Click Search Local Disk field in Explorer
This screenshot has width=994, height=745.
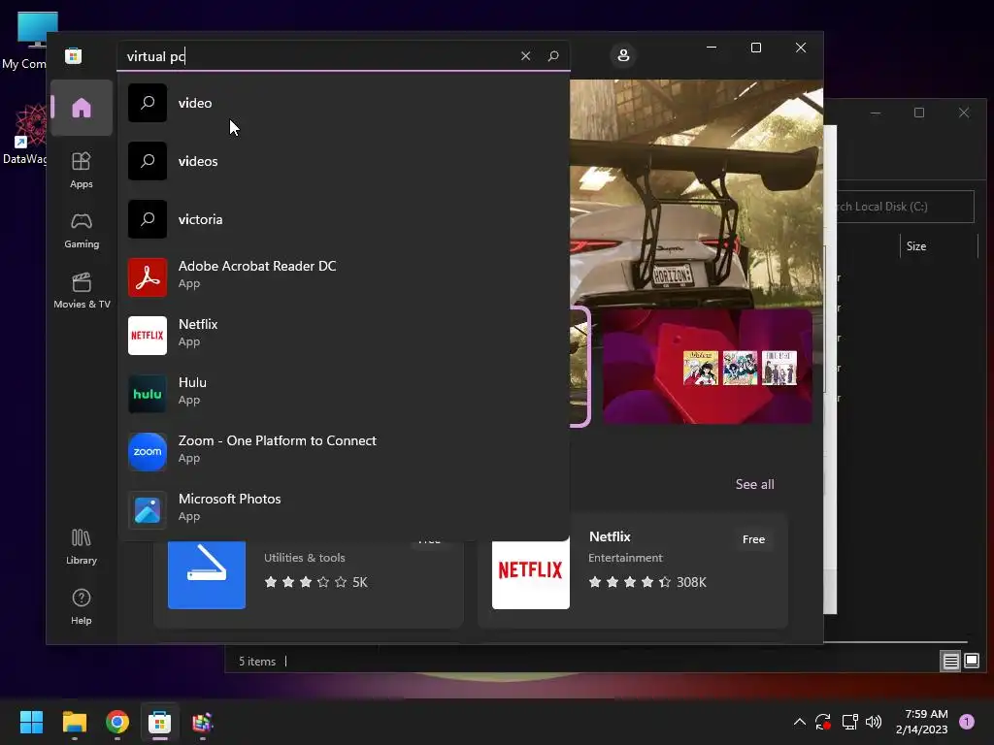[x=906, y=207]
